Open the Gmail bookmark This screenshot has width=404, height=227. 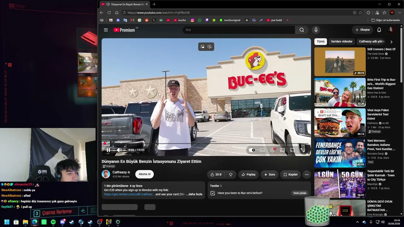pos(132,20)
